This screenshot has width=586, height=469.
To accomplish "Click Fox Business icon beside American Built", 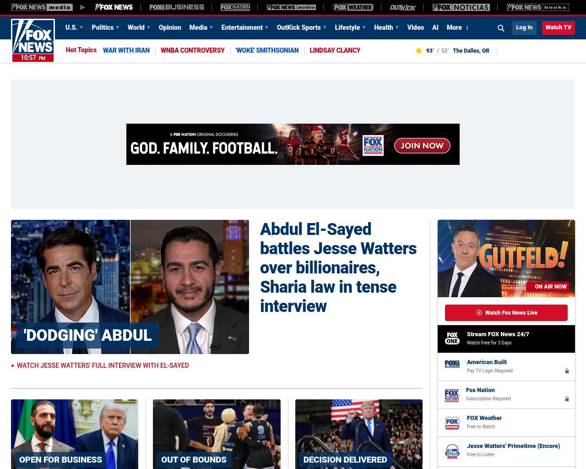I will click(x=452, y=364).
